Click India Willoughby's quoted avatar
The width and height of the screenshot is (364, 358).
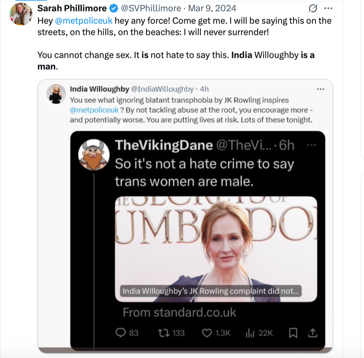[x=56, y=93]
